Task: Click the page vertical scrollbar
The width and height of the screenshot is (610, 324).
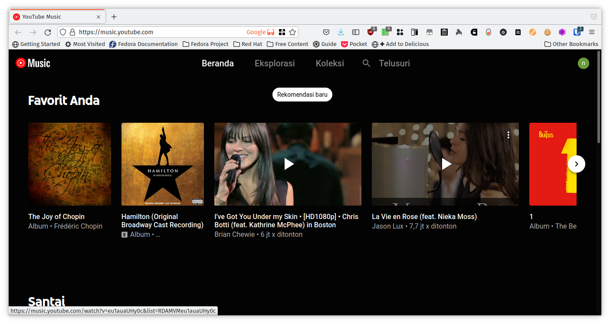Action: pyautogui.click(x=599, y=98)
